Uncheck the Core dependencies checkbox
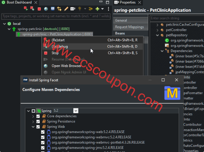 coord(38,116)
